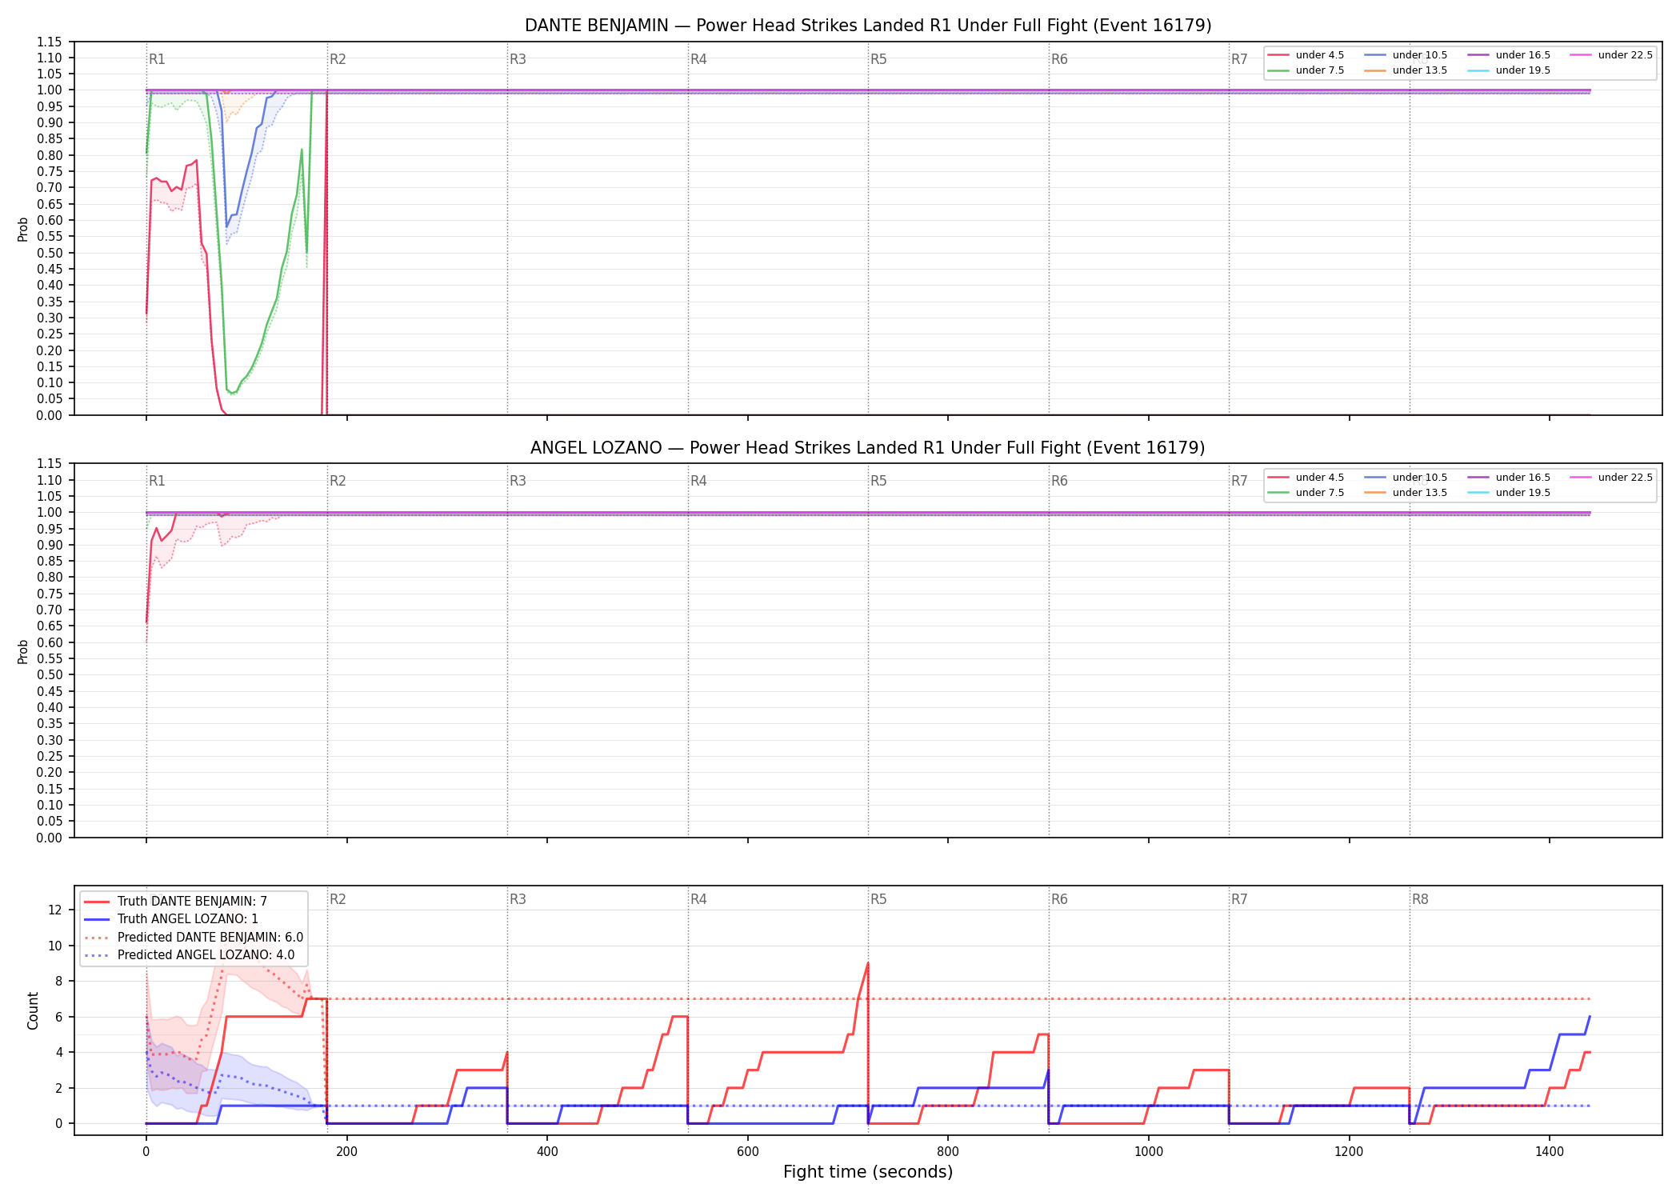Click the x-axis tick label 1000

(1149, 1152)
